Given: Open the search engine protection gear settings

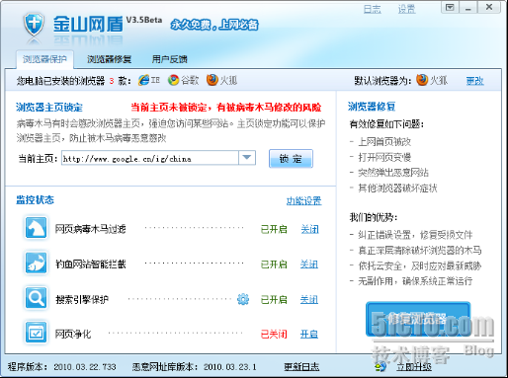Looking at the screenshot, I should click(243, 299).
